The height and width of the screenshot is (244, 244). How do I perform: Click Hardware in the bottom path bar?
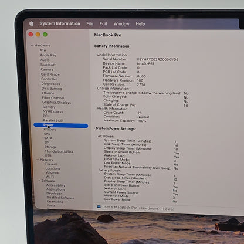pyautogui.click(x=150, y=208)
